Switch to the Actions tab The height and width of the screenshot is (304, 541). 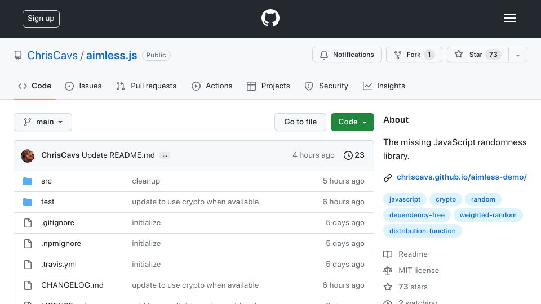click(x=212, y=86)
